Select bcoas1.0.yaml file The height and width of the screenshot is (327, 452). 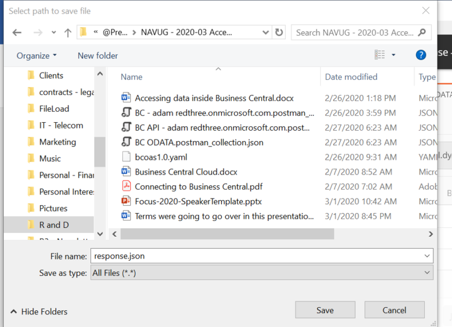[161, 157]
